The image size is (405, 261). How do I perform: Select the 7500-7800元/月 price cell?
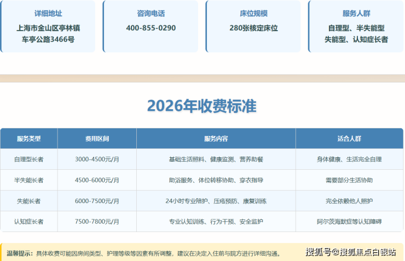[x=97, y=222]
